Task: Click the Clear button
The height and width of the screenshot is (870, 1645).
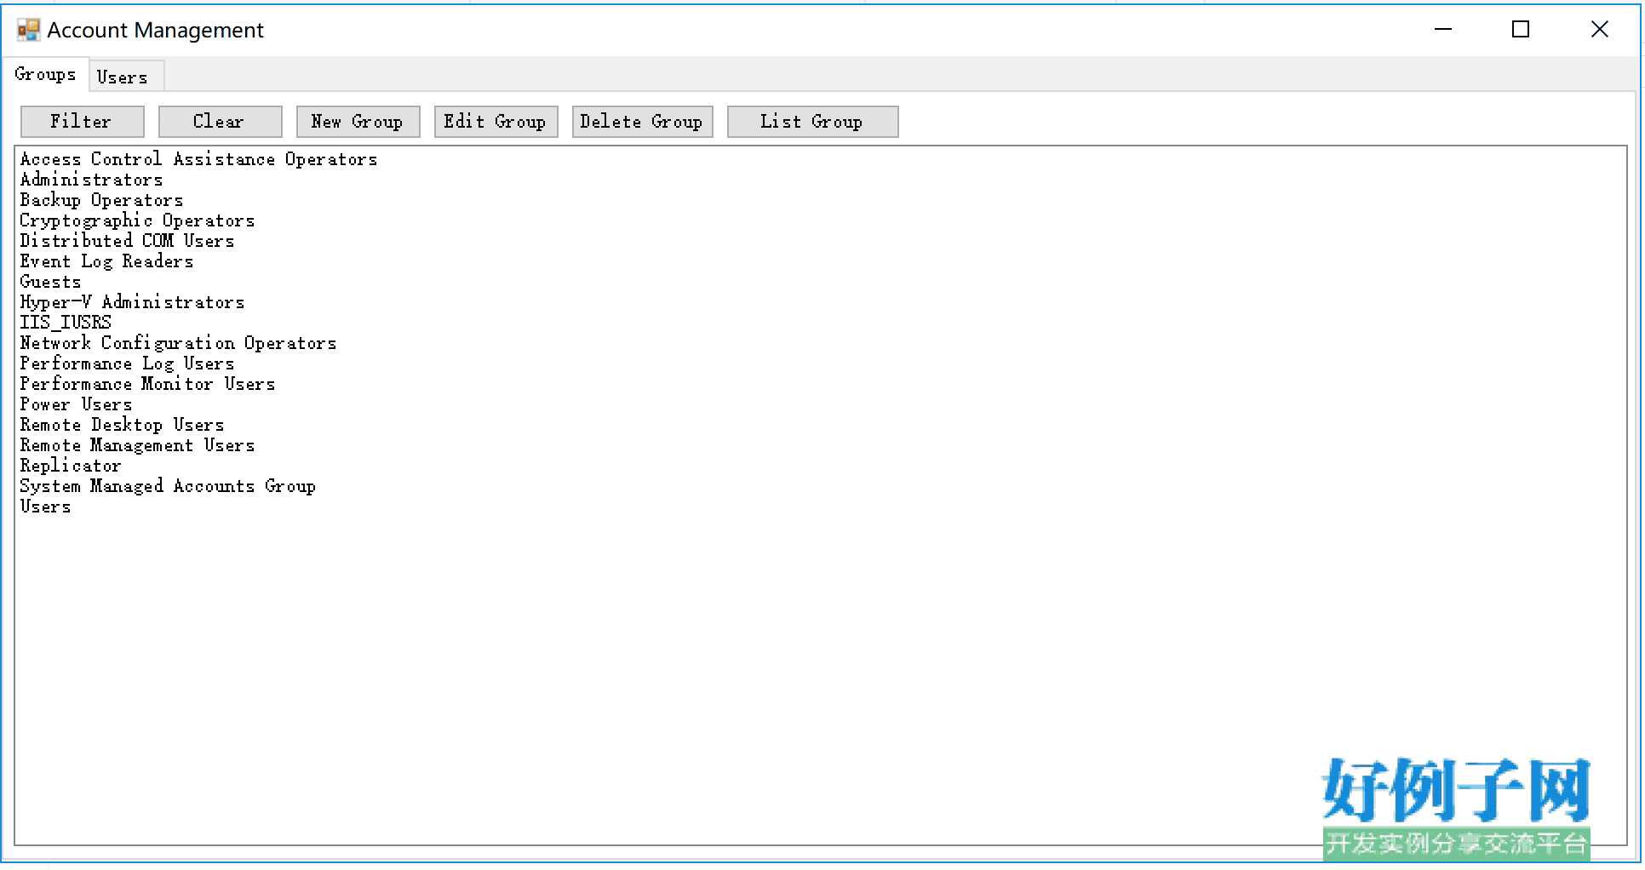Action: pos(220,121)
